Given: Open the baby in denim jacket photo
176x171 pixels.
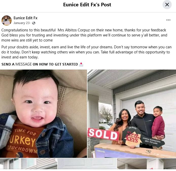Looking at the screenshot, I should click(x=43, y=114).
